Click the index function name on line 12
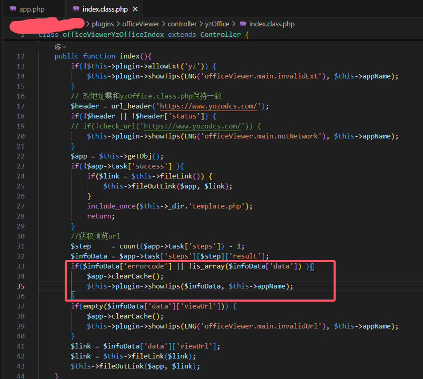This screenshot has height=379, width=423. coord(129,56)
